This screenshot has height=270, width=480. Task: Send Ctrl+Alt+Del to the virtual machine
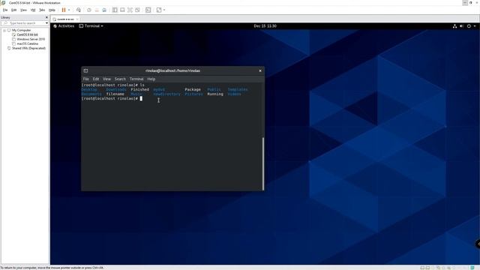coord(79,10)
